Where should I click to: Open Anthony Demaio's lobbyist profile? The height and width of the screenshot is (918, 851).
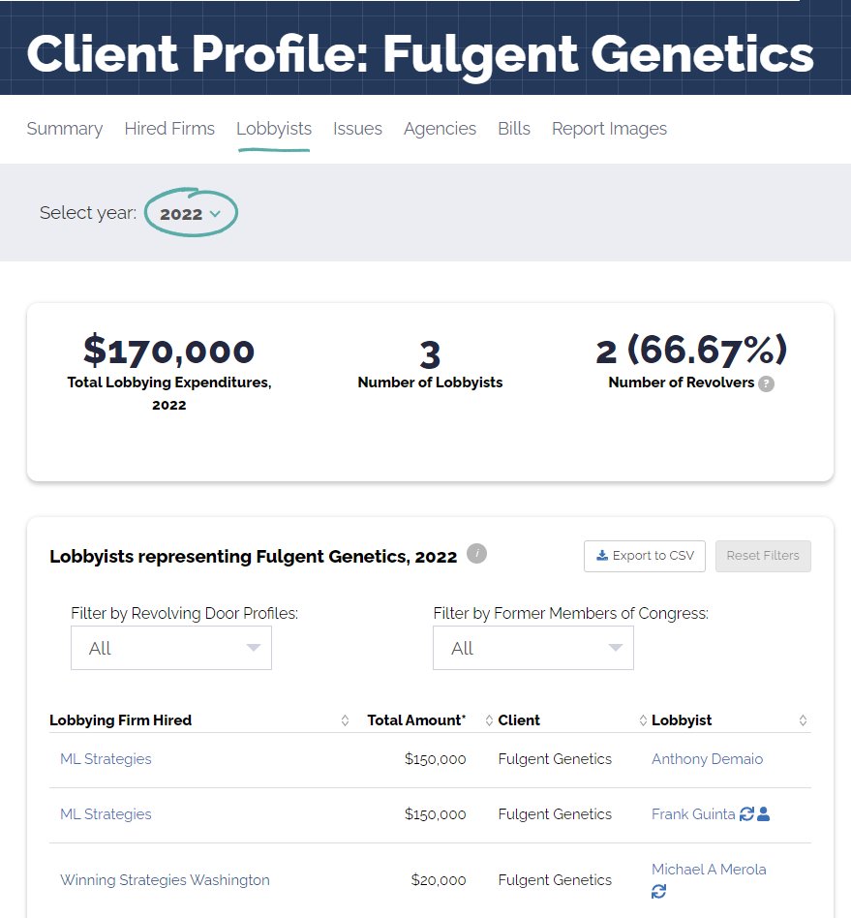tap(707, 759)
